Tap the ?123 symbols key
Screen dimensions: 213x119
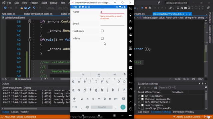[x=75, y=107]
